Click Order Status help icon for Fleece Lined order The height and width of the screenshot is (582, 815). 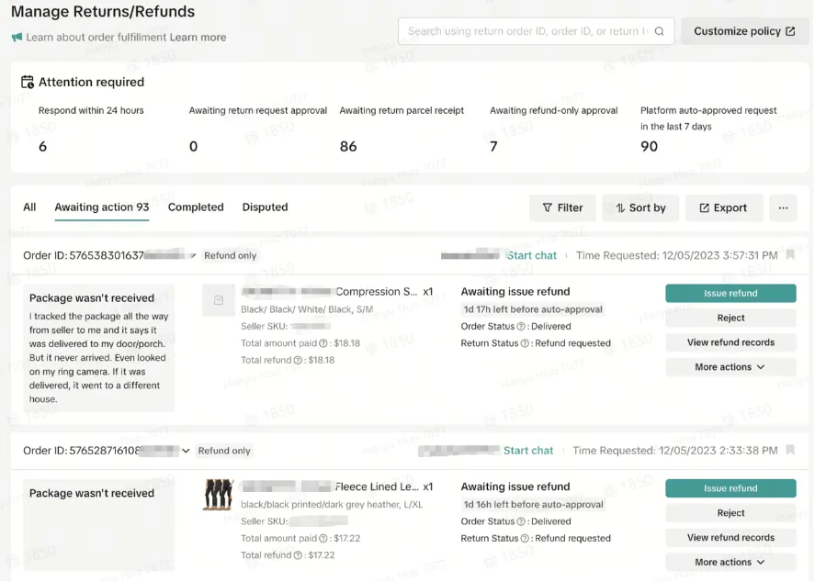(x=521, y=521)
